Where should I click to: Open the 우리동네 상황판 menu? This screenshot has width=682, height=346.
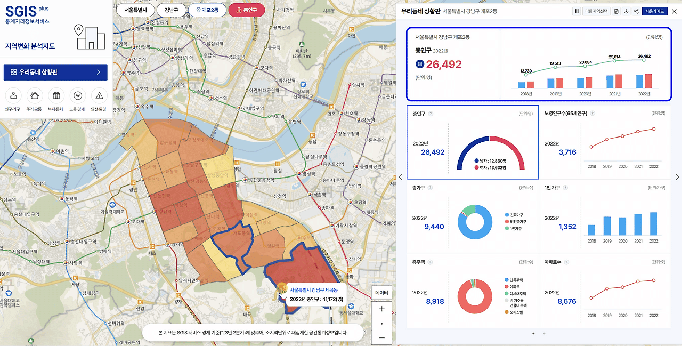point(55,72)
